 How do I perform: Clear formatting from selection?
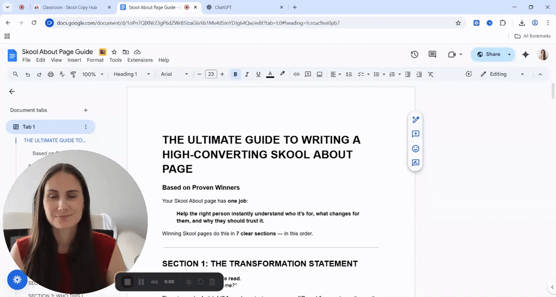[x=431, y=74]
